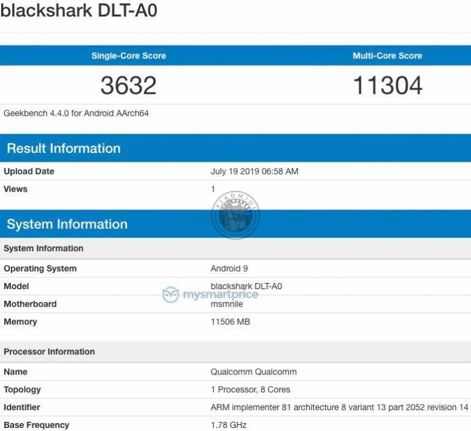Select the Multi-Core Score header
The width and height of the screenshot is (471, 431).
point(387,56)
